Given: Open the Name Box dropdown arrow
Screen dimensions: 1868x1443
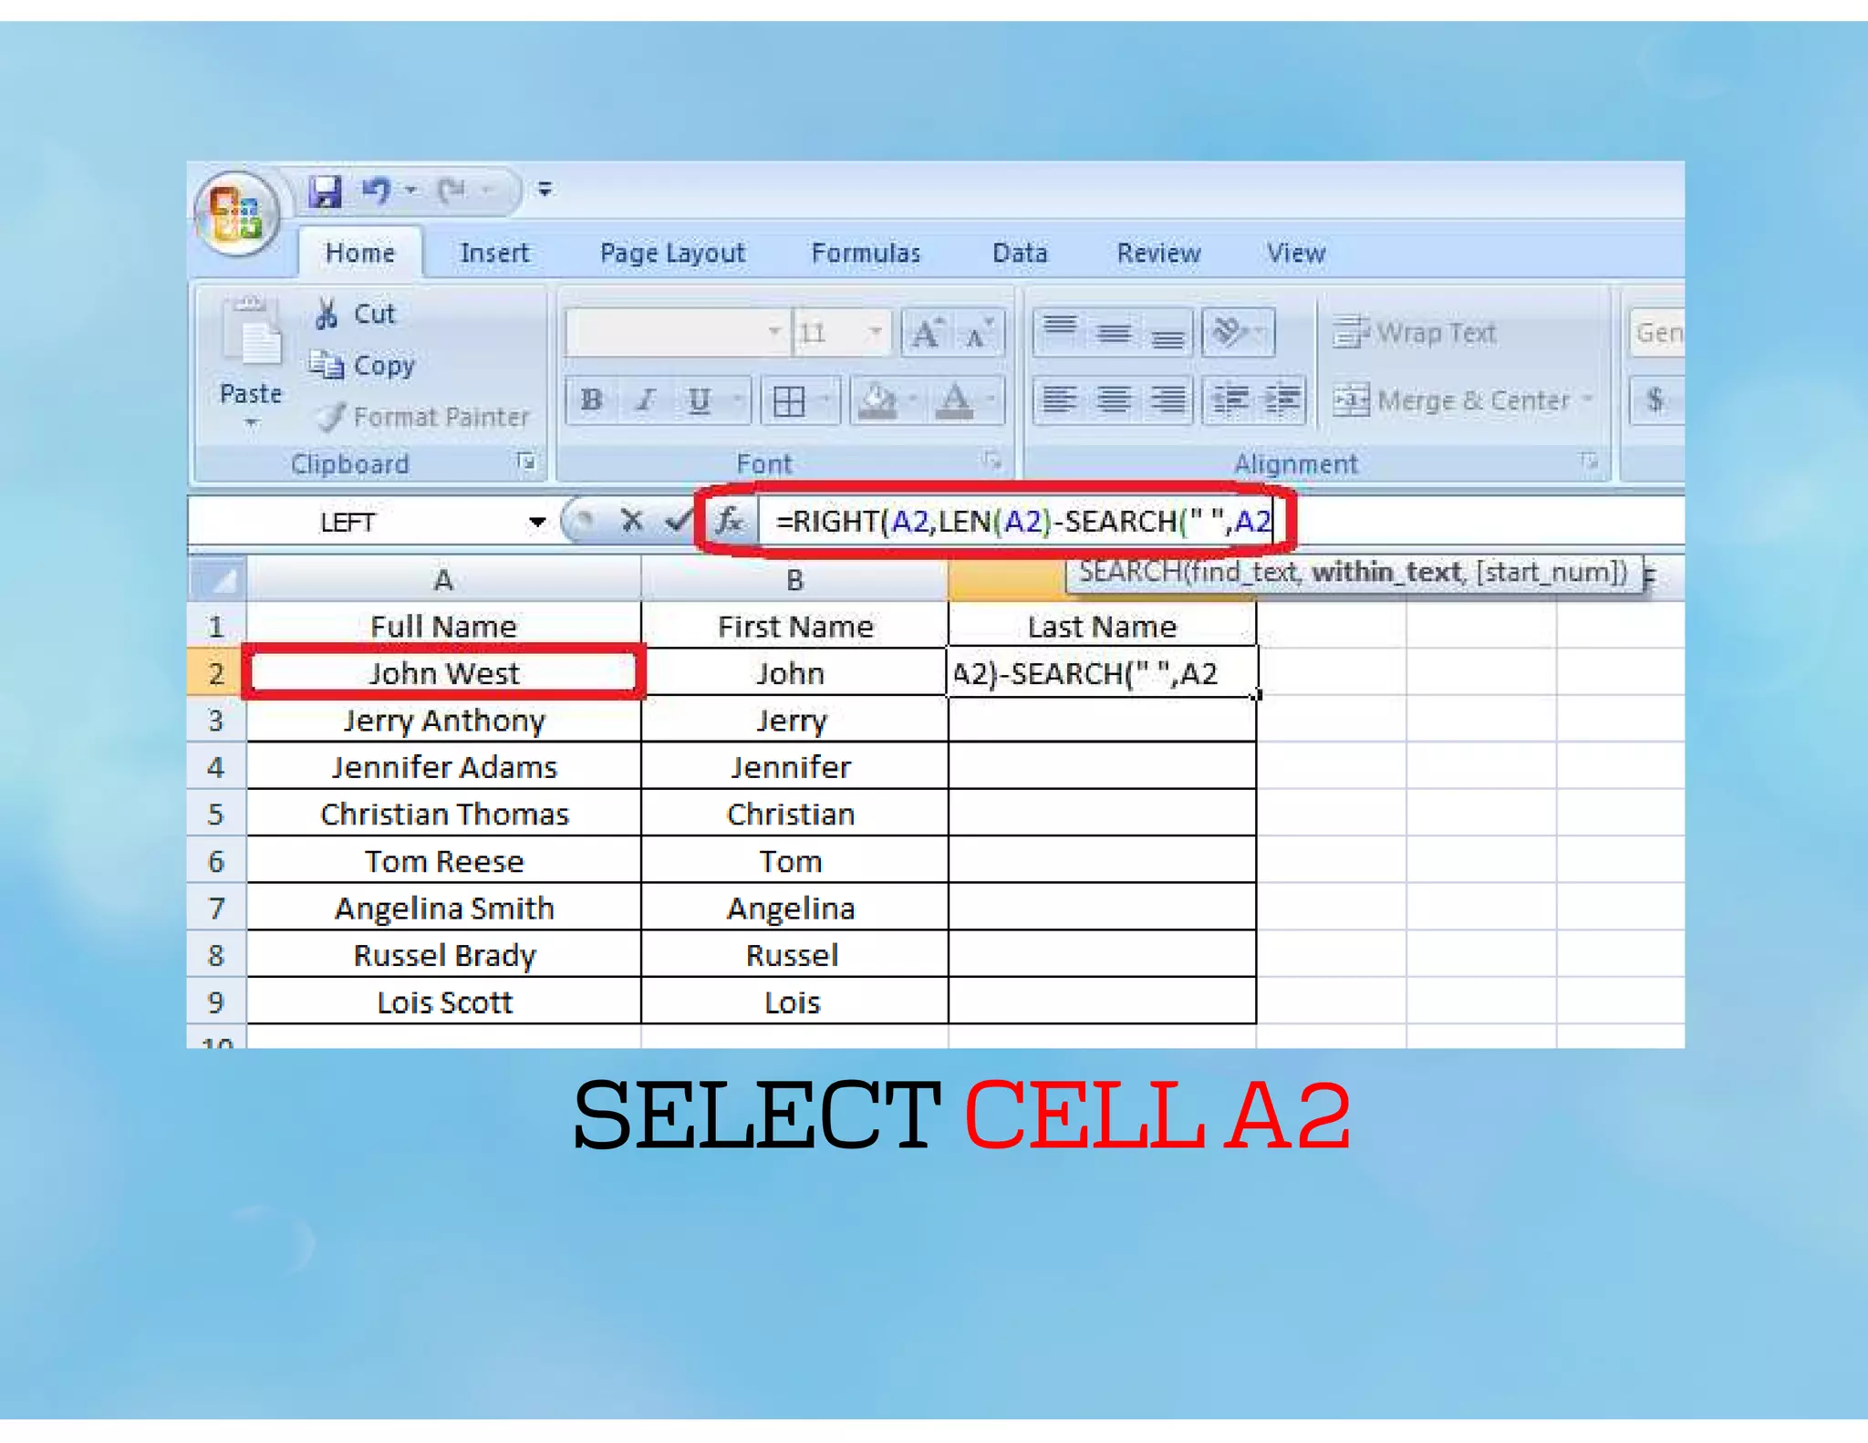Looking at the screenshot, I should point(537,522).
